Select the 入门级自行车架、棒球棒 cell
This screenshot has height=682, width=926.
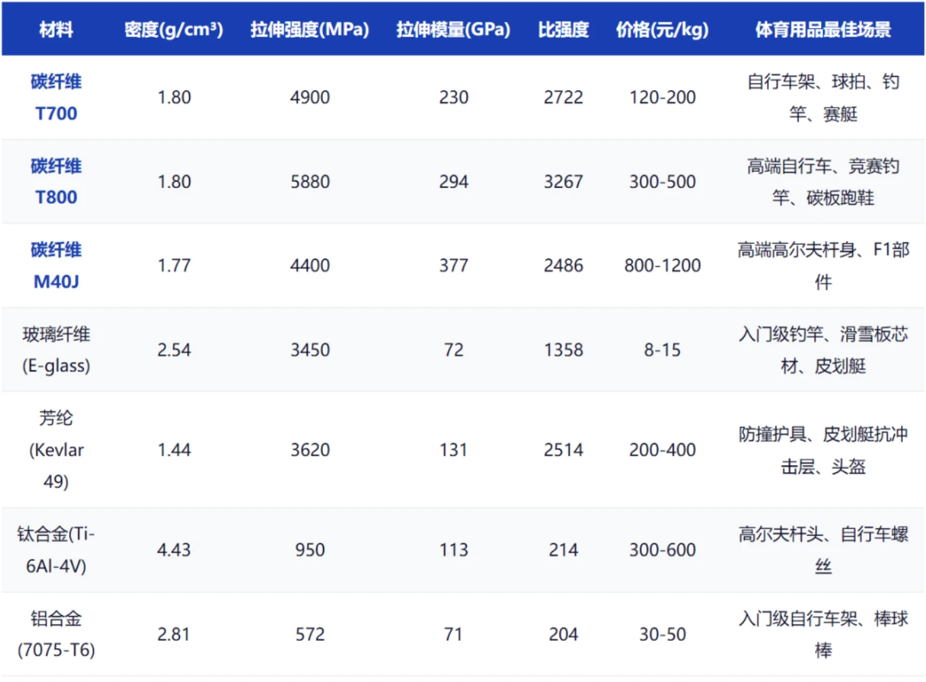(823, 634)
